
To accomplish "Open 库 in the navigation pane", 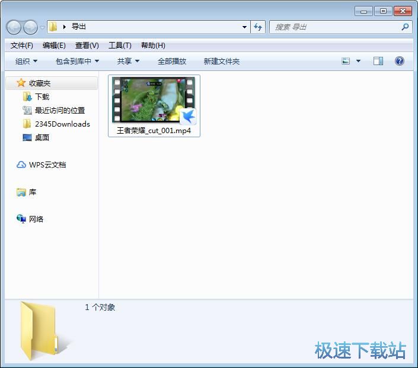I will point(33,192).
